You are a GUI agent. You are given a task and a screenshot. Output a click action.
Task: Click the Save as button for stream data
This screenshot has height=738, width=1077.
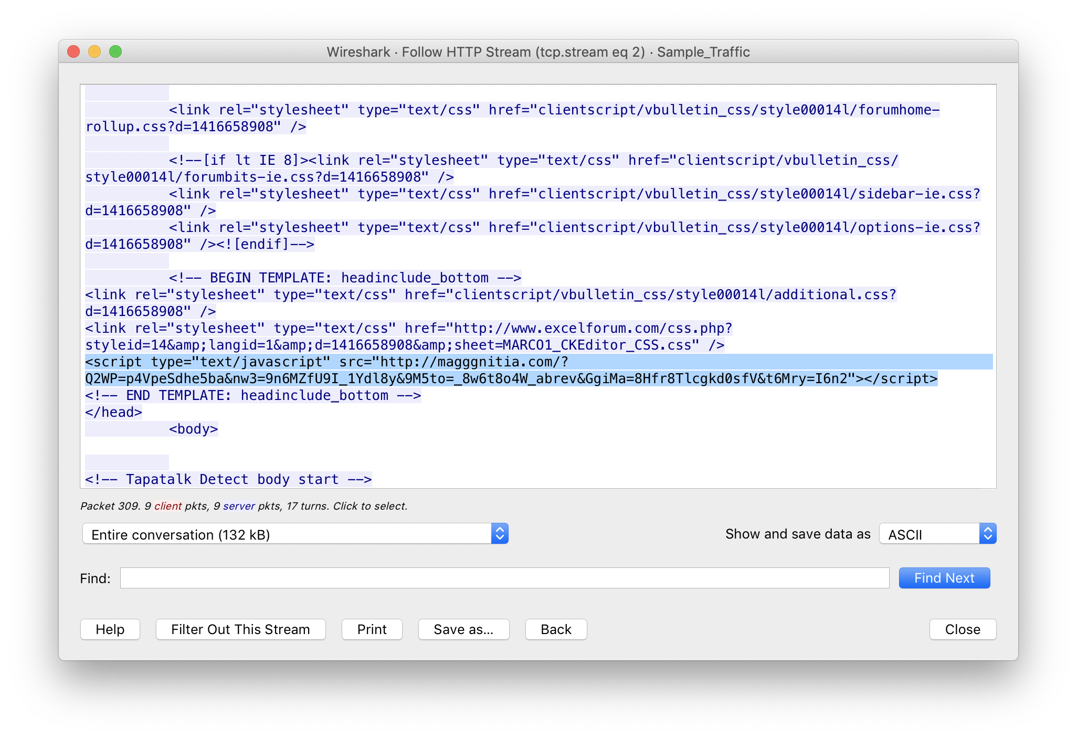click(x=464, y=630)
